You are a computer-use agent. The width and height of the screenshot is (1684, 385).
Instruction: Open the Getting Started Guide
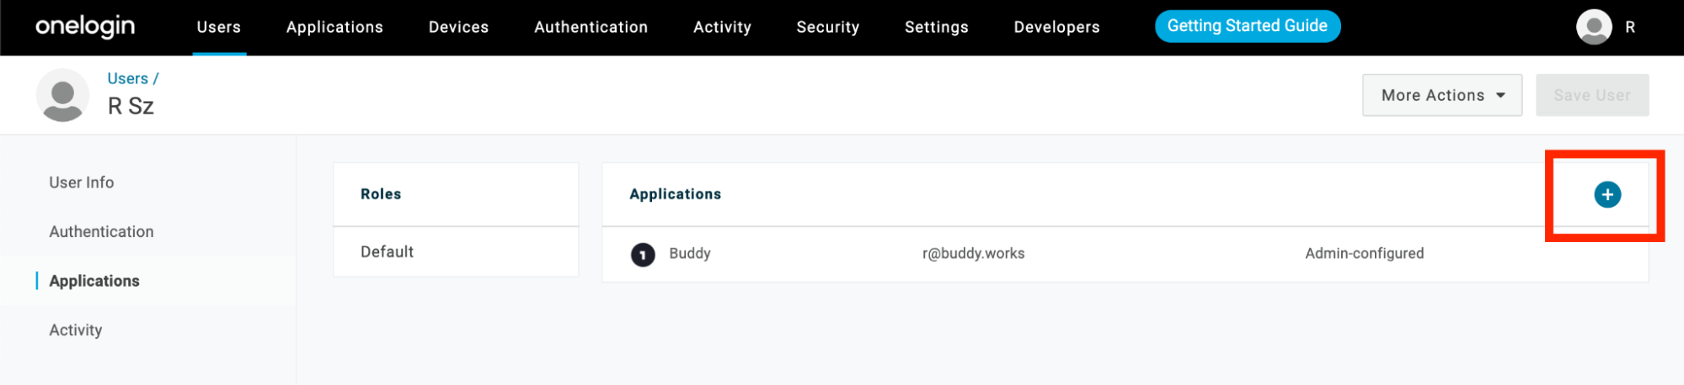tap(1247, 26)
